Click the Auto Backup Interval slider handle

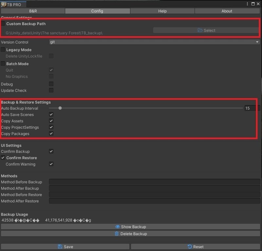click(x=60, y=108)
